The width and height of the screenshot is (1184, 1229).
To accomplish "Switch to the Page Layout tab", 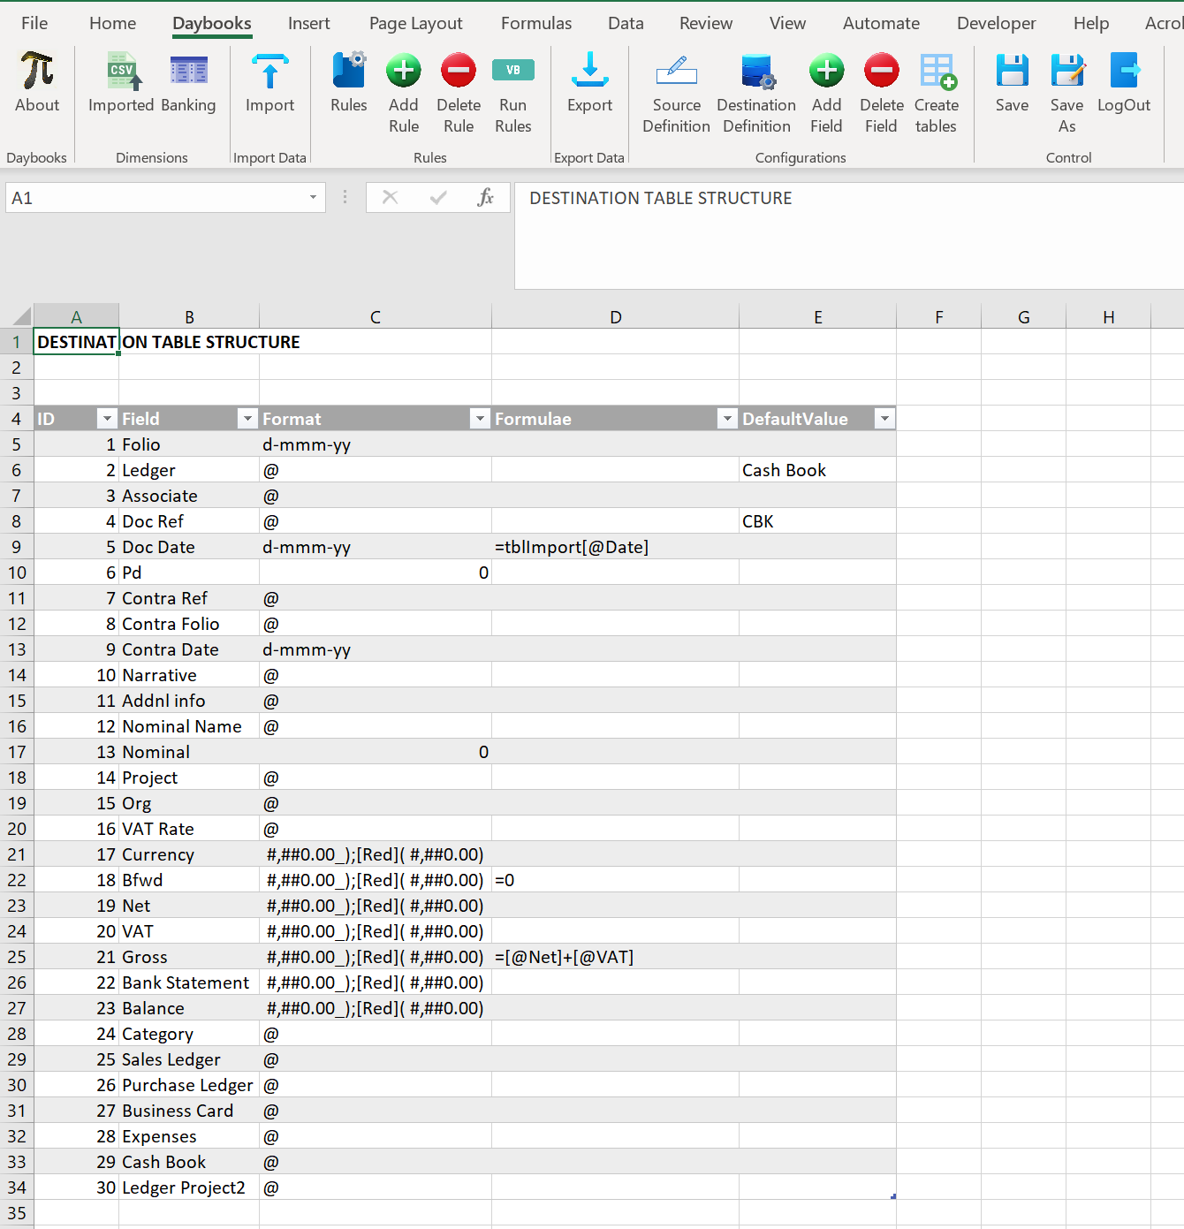I will pyautogui.click(x=416, y=23).
